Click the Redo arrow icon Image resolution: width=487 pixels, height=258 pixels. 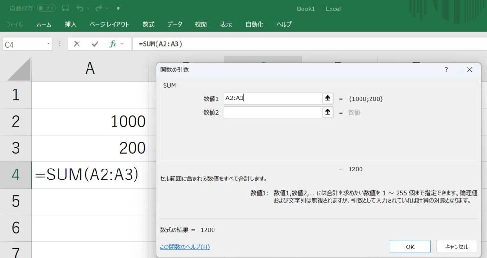(x=98, y=9)
